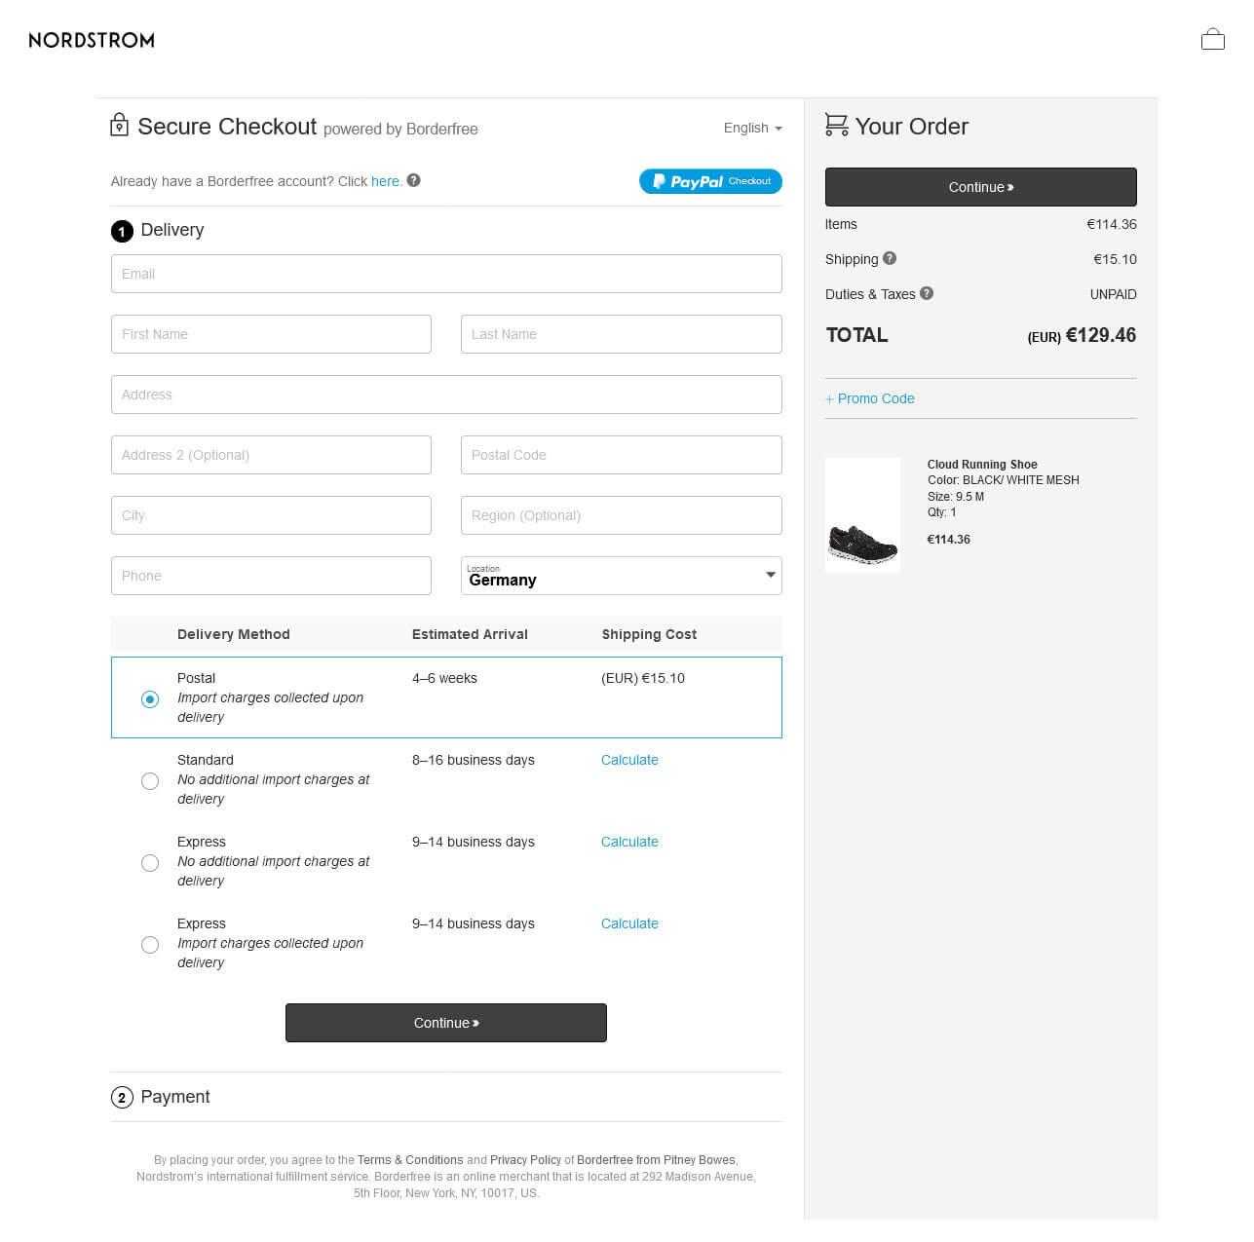This screenshot has height=1242, width=1254.
Task: Select the Standard delivery radio button
Action: pyautogui.click(x=150, y=780)
